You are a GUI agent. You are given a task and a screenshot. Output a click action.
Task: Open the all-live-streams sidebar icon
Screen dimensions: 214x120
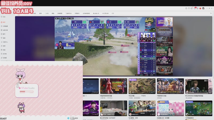[2, 26]
